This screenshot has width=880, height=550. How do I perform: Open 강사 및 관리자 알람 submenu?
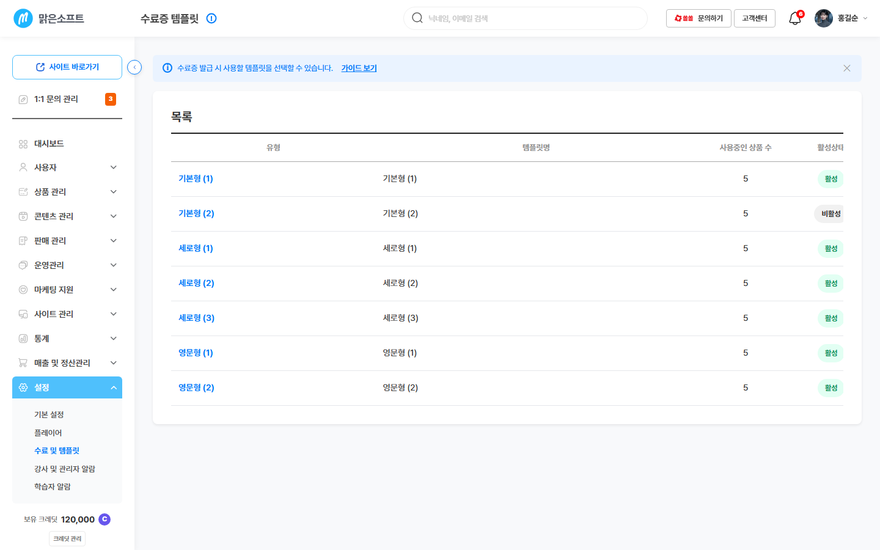[x=65, y=469]
